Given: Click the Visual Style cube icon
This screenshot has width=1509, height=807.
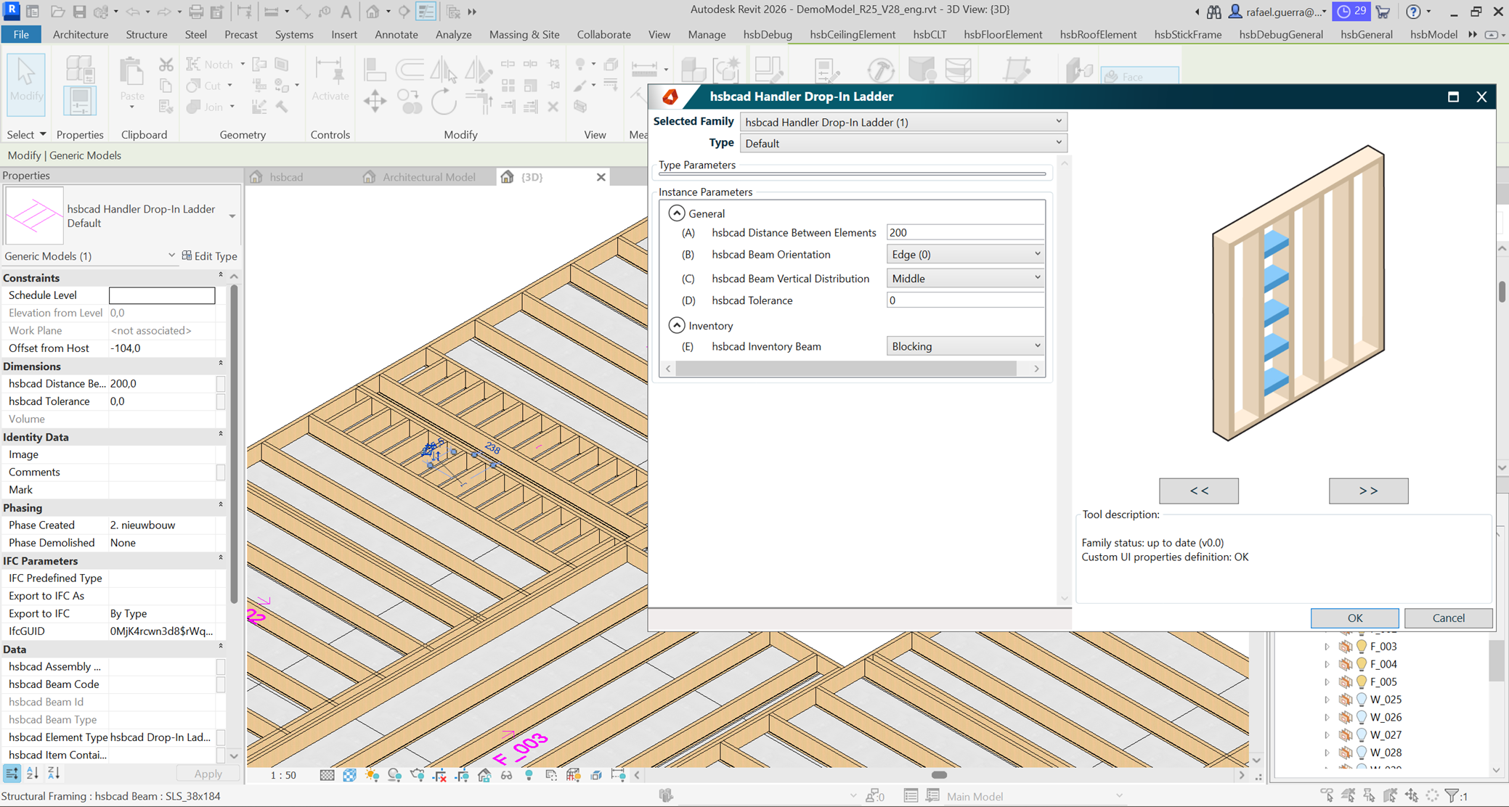Looking at the screenshot, I should pyautogui.click(x=349, y=775).
